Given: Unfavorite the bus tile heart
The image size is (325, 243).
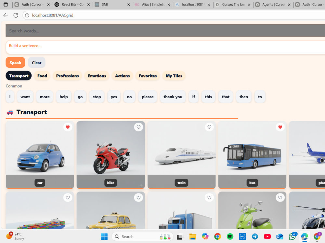Looking at the screenshot, I should click(x=280, y=127).
